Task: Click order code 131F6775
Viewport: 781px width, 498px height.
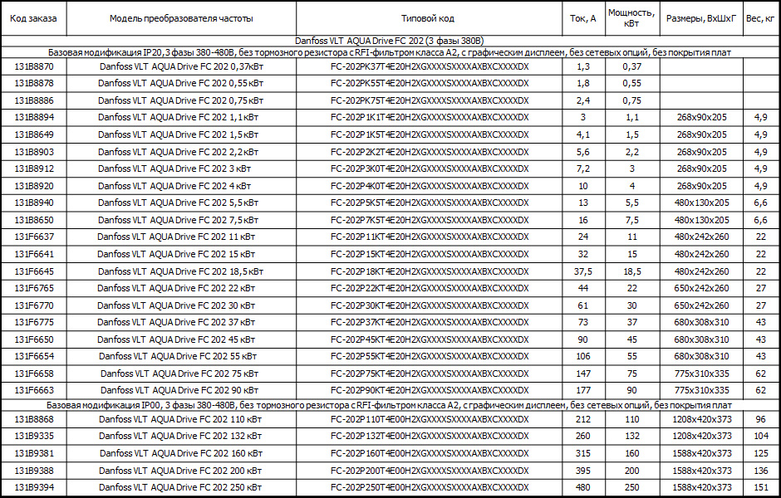Action: click(34, 322)
